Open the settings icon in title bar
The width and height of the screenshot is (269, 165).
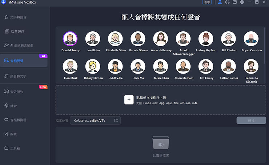click(x=242, y=2)
